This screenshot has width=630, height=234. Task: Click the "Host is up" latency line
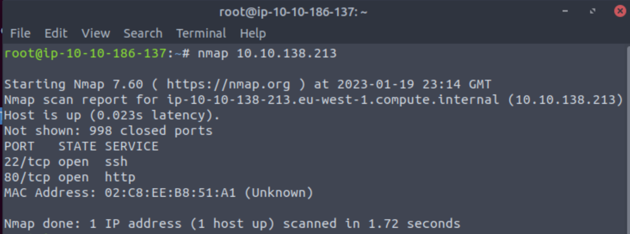pos(112,116)
